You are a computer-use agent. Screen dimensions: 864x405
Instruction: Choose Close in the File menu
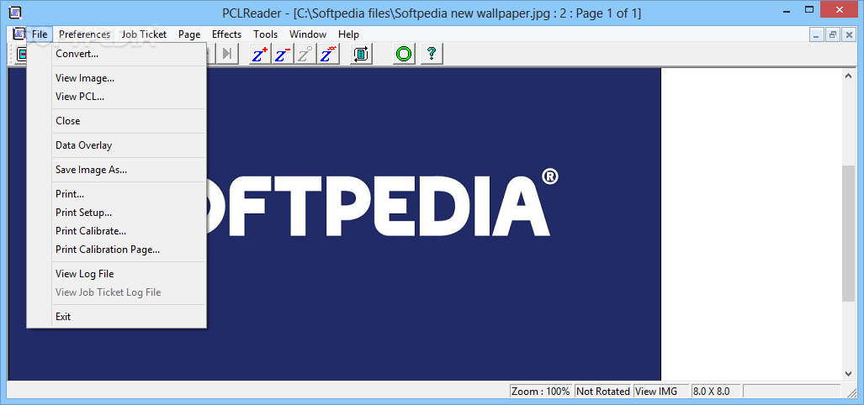116,120
